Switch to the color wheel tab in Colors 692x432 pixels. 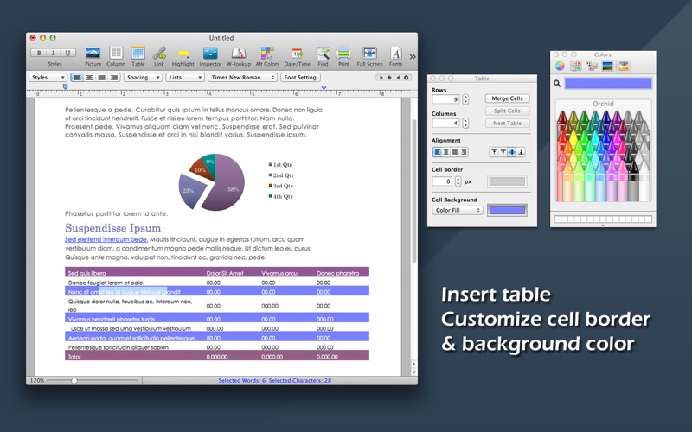[x=560, y=67]
